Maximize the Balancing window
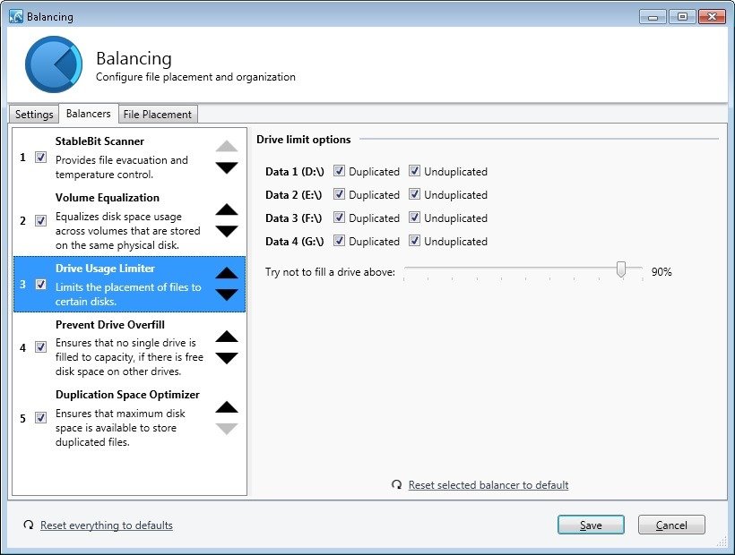This screenshot has width=735, height=555. click(x=682, y=17)
